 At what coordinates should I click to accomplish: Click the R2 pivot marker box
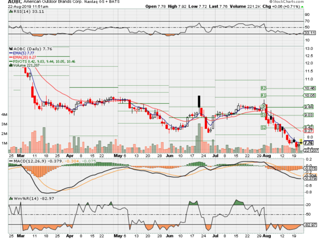[x=264, y=88]
